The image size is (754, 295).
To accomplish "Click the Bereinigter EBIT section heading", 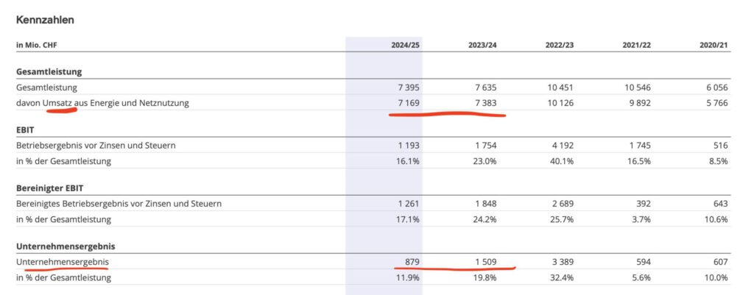I will [x=49, y=188].
